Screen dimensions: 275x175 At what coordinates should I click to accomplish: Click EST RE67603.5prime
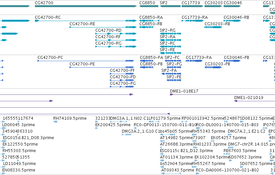227,154
